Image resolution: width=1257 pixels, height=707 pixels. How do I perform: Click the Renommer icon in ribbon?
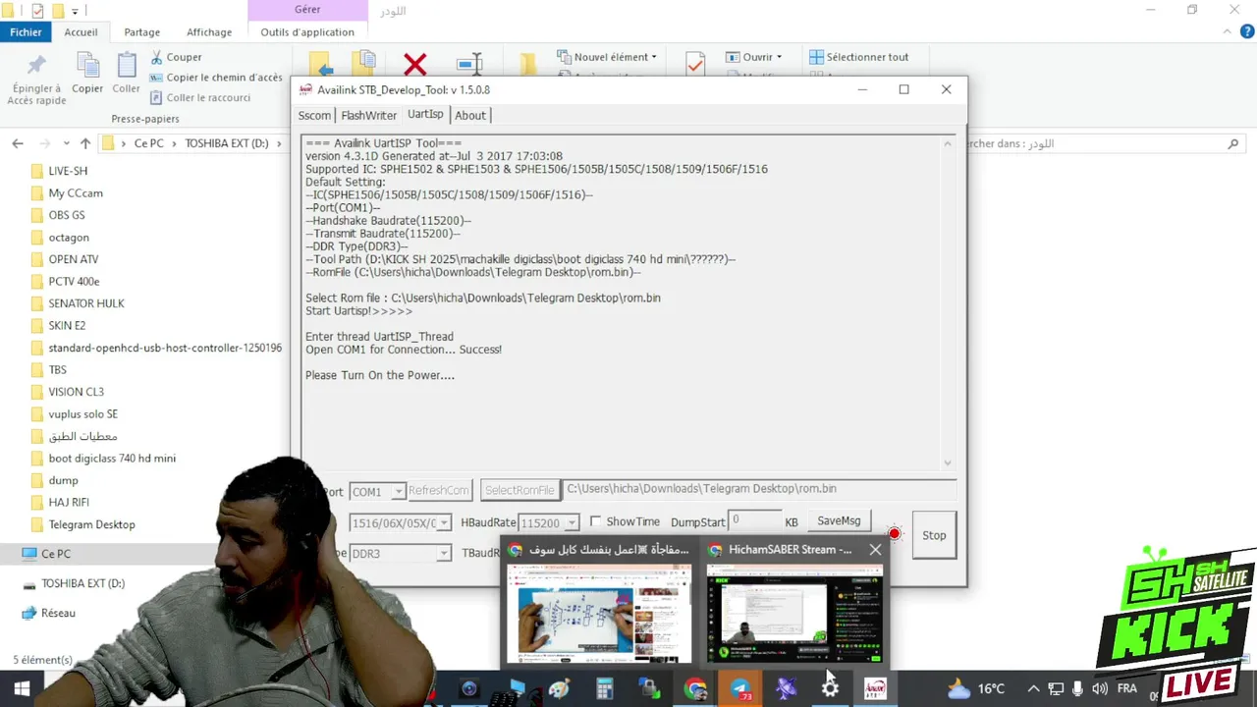click(x=470, y=65)
